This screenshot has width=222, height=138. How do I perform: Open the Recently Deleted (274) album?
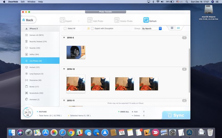[x=40, y=42]
